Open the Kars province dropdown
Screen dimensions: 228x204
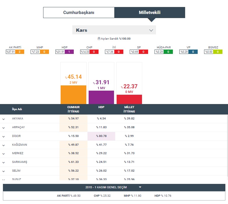point(114,30)
